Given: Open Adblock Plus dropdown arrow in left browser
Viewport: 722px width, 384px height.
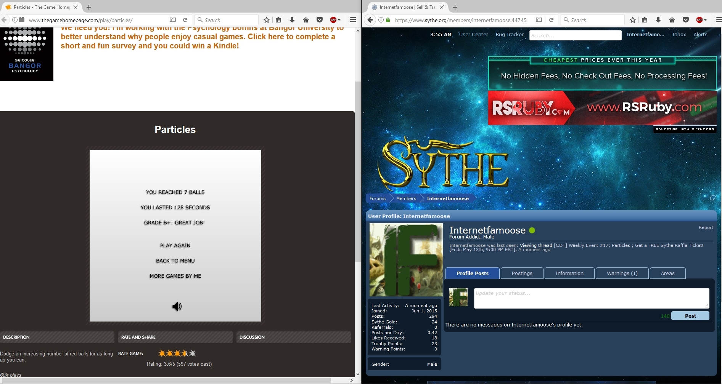Looking at the screenshot, I should 339,20.
